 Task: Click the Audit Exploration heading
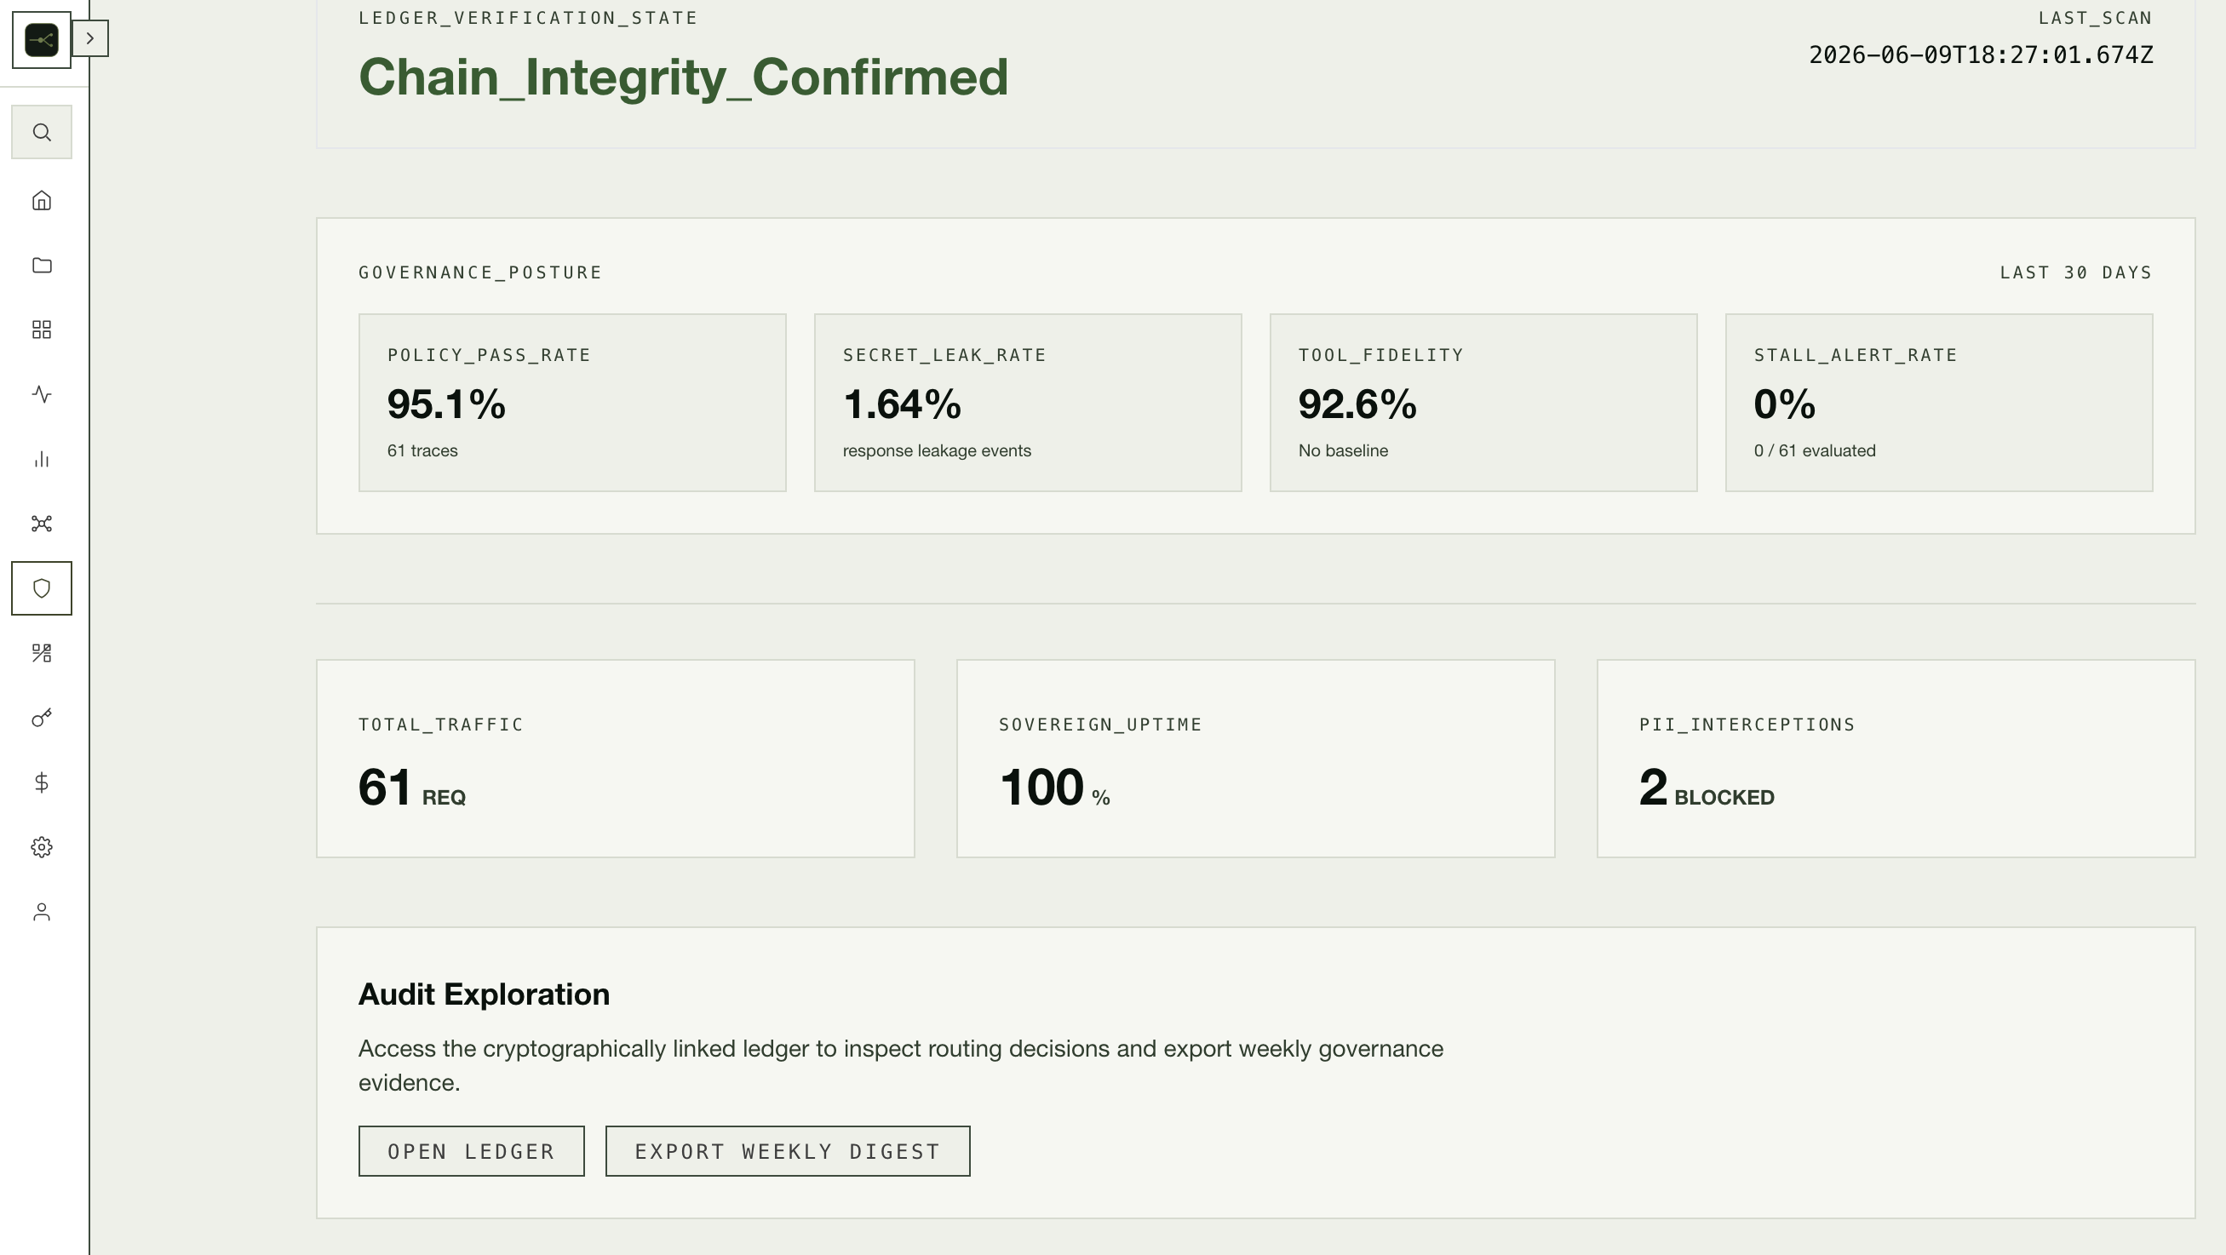484,994
